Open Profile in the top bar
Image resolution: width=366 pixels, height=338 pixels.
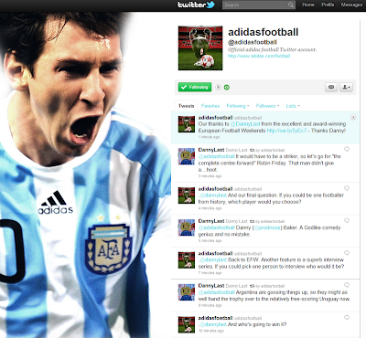(x=328, y=5)
